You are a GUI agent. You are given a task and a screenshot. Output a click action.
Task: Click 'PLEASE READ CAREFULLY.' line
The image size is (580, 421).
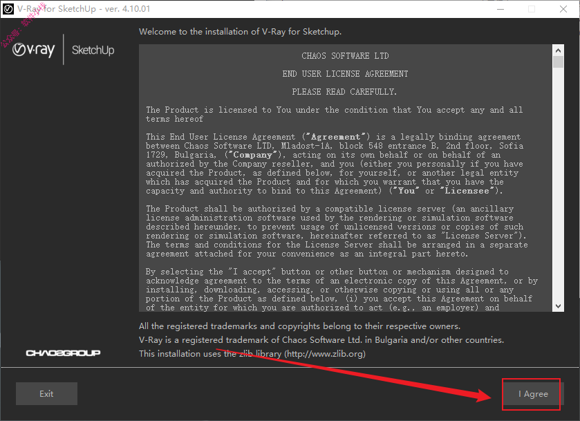(344, 92)
